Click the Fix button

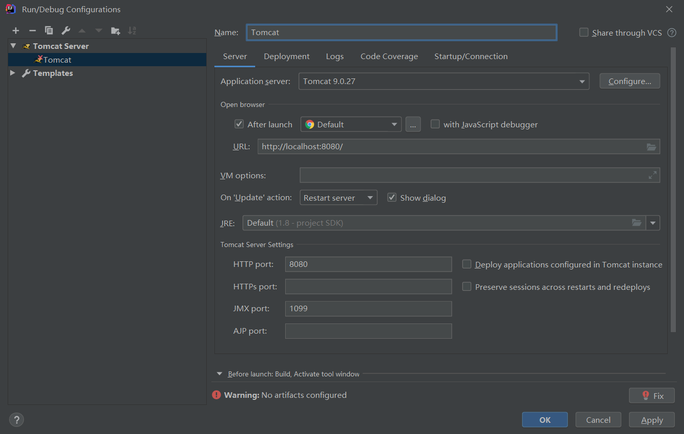click(x=652, y=395)
